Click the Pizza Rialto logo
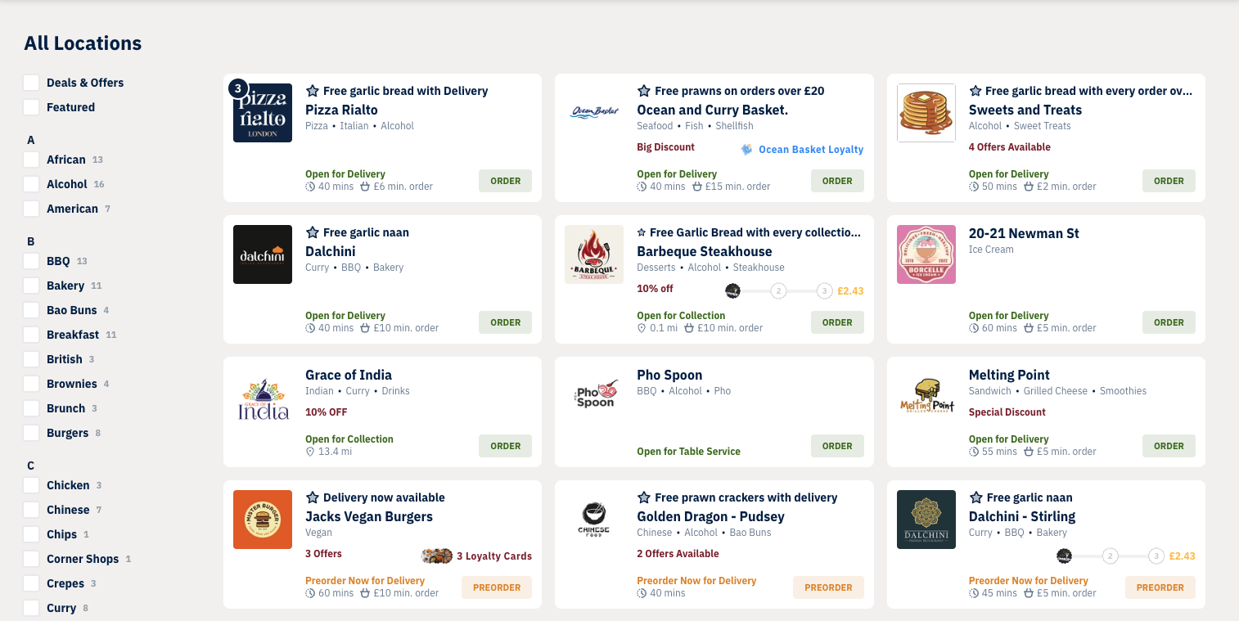 (x=263, y=113)
